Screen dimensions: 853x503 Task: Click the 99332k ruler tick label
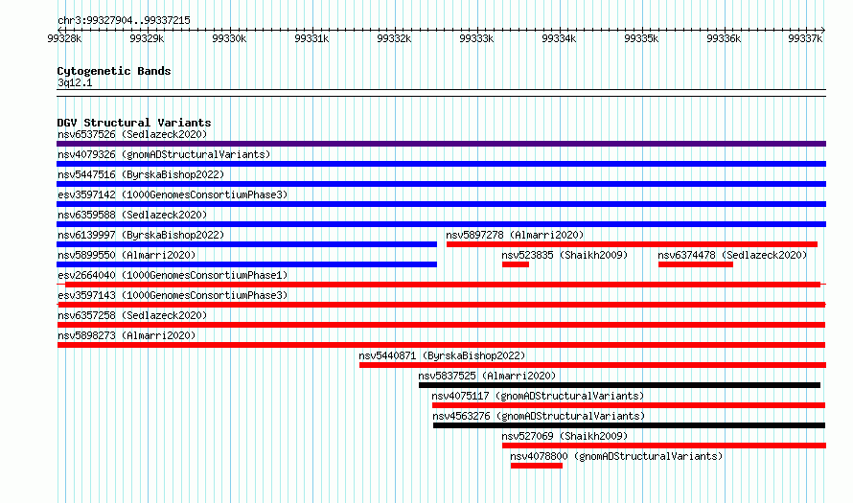[394, 38]
